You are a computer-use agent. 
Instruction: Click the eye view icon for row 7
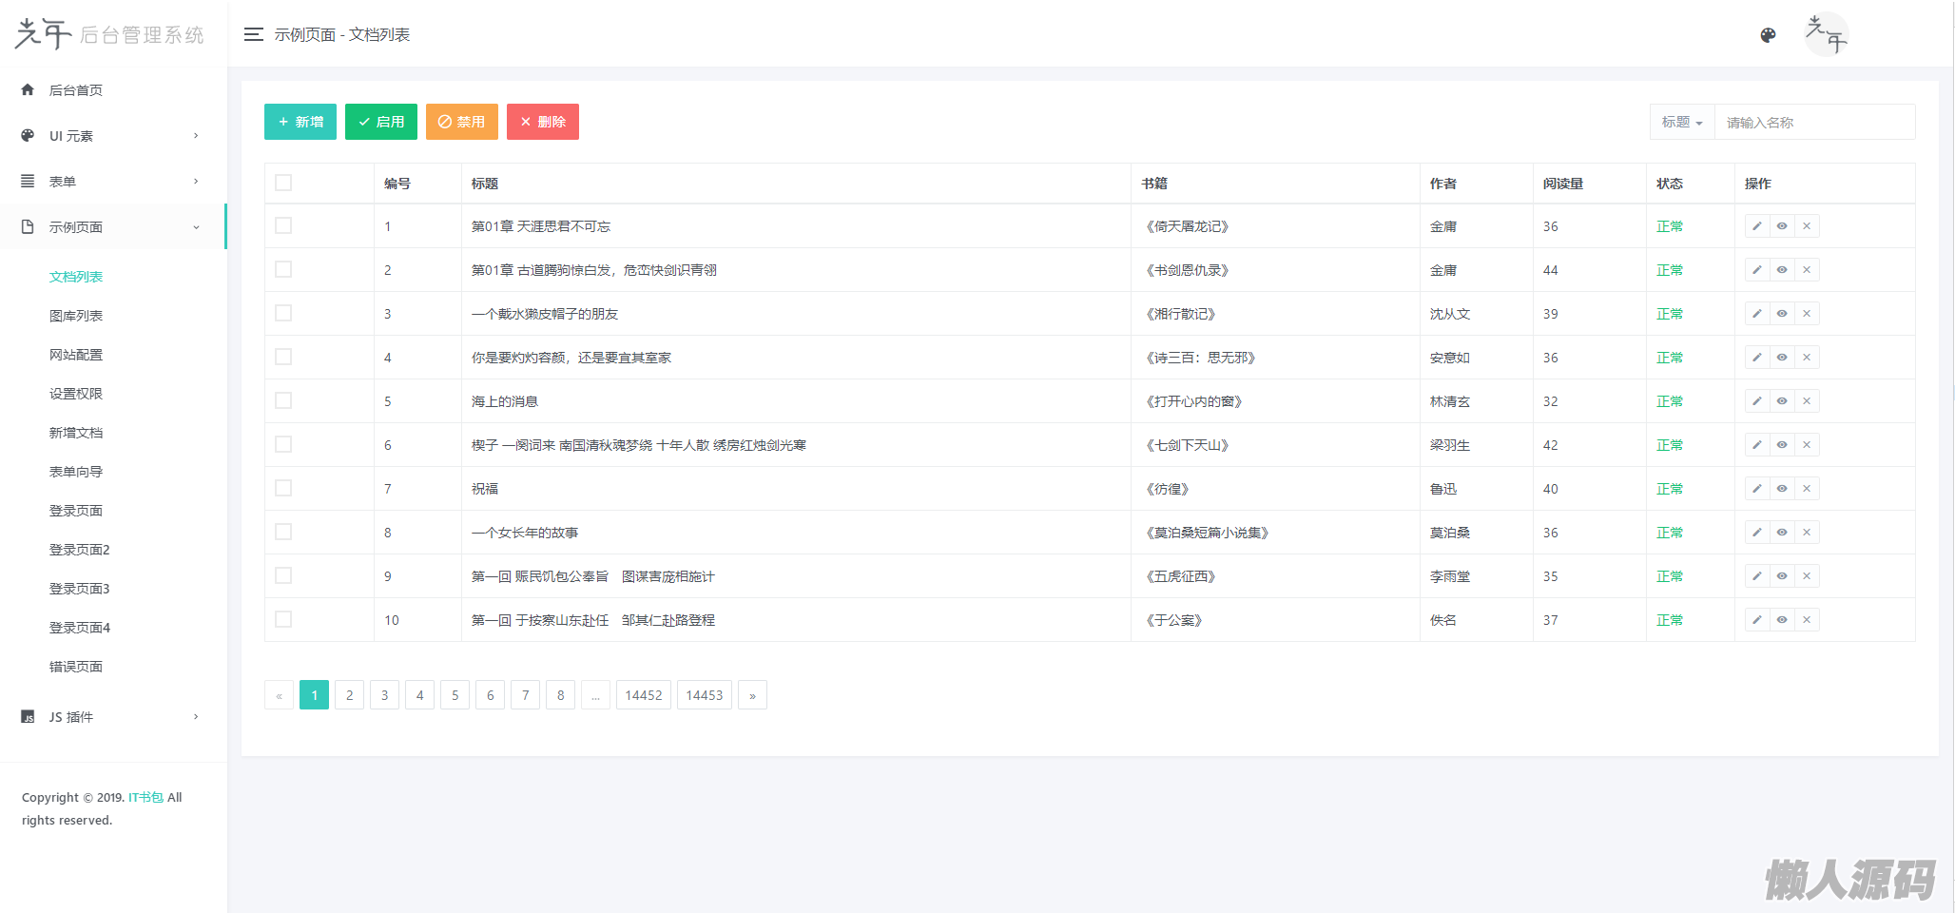click(1782, 489)
